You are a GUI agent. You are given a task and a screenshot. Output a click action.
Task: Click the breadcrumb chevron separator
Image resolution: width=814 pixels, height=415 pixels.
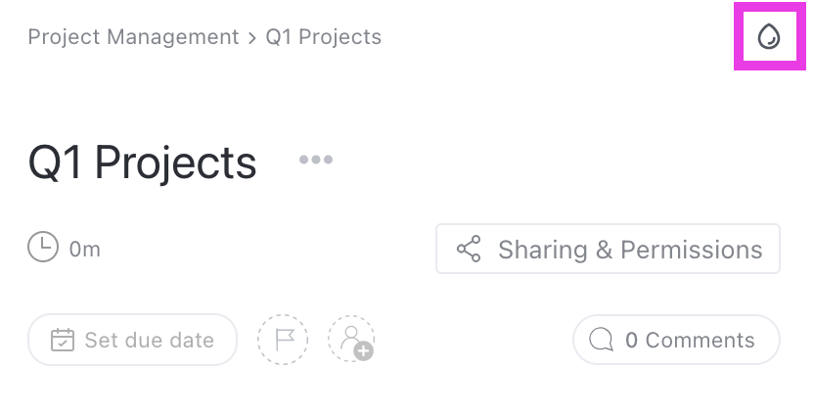tap(252, 38)
